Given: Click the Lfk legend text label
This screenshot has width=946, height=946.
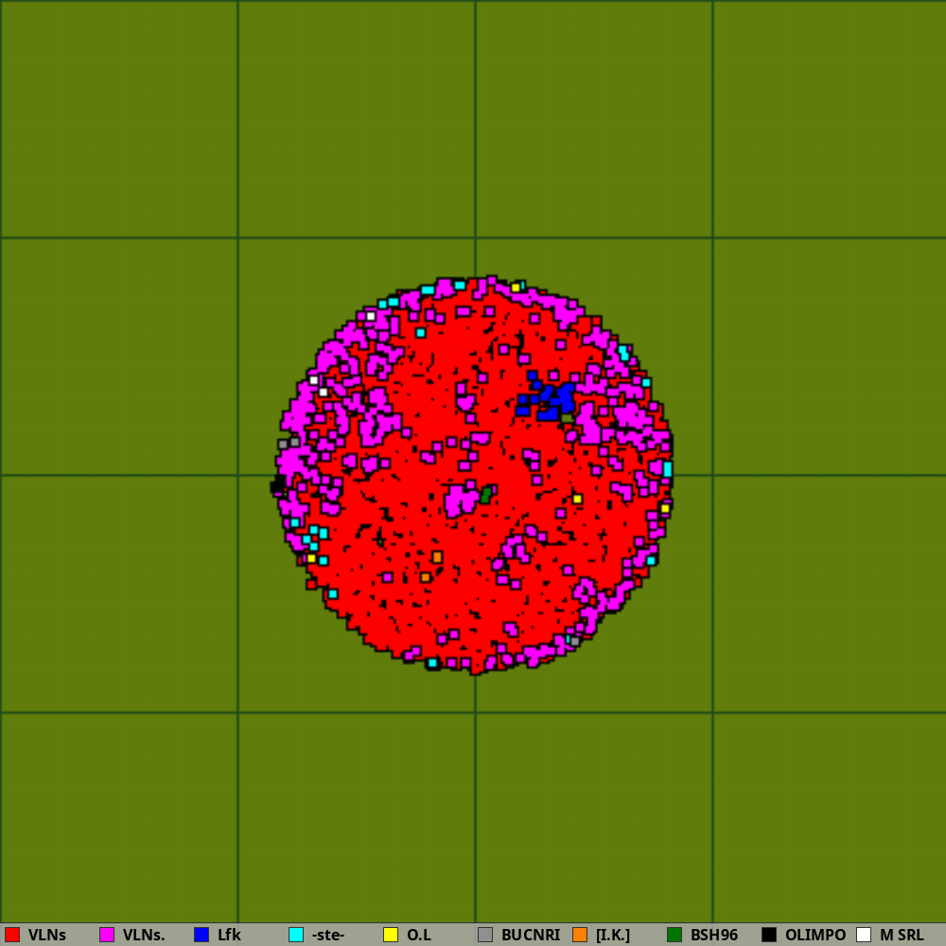Looking at the screenshot, I should click(229, 935).
